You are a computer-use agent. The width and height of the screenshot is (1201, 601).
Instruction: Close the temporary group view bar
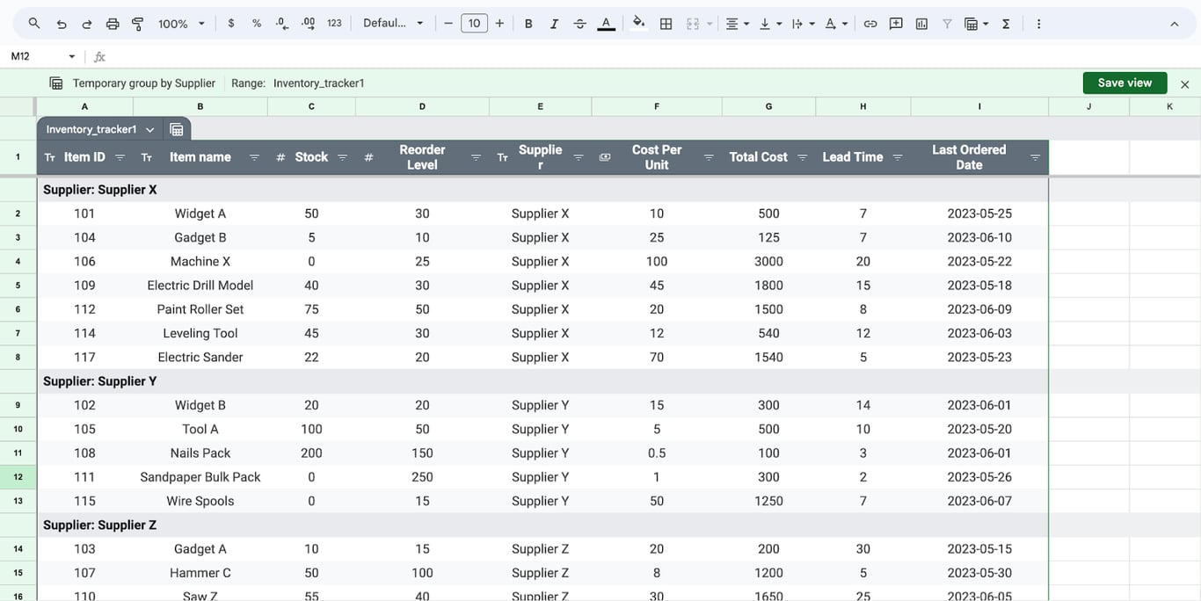1184,84
